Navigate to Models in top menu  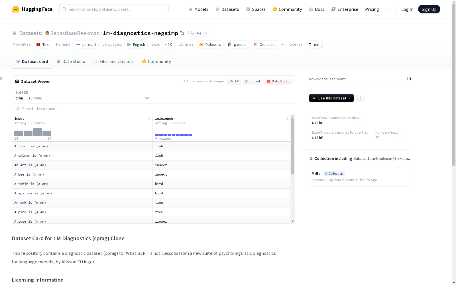[198, 9]
